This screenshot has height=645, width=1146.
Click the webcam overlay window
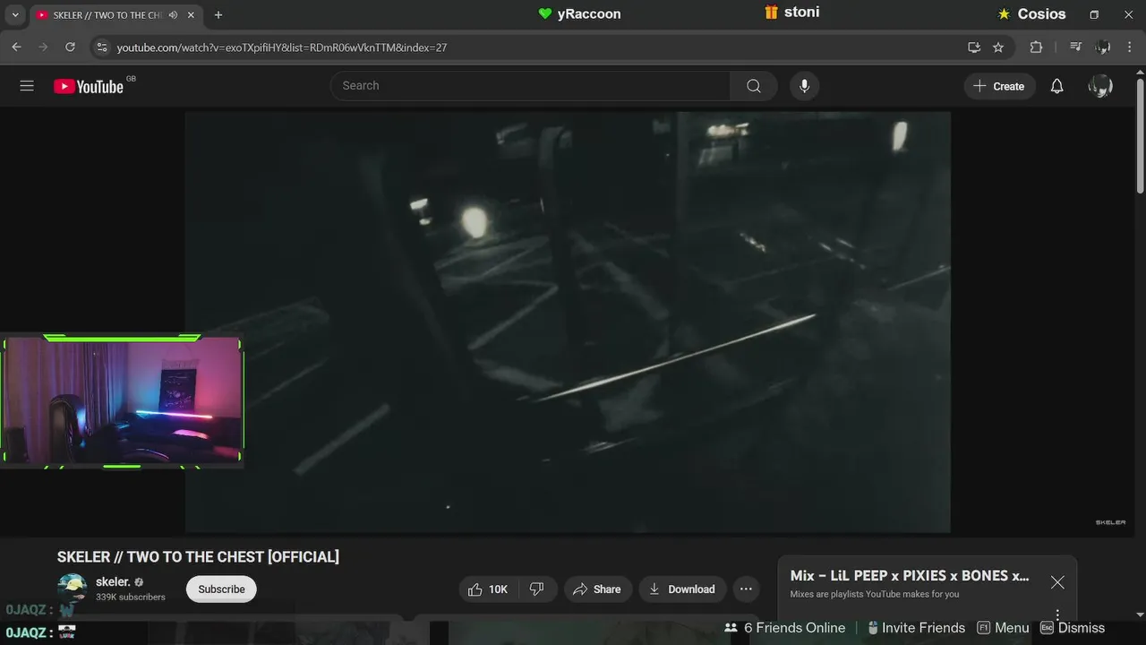(123, 400)
